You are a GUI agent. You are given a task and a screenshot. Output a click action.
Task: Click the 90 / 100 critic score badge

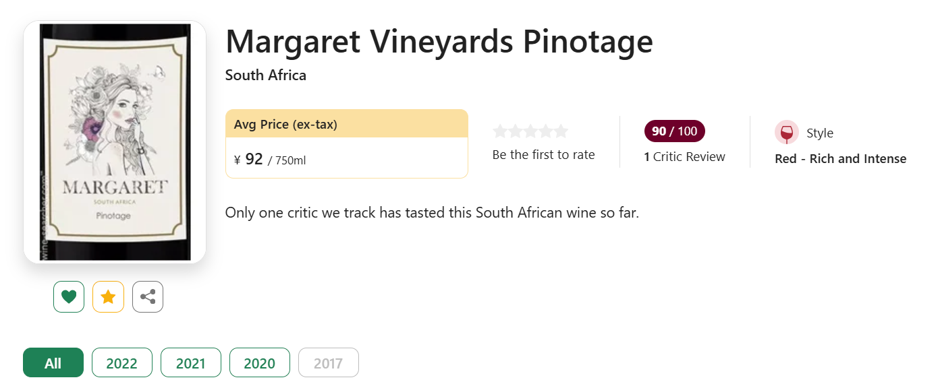point(675,131)
